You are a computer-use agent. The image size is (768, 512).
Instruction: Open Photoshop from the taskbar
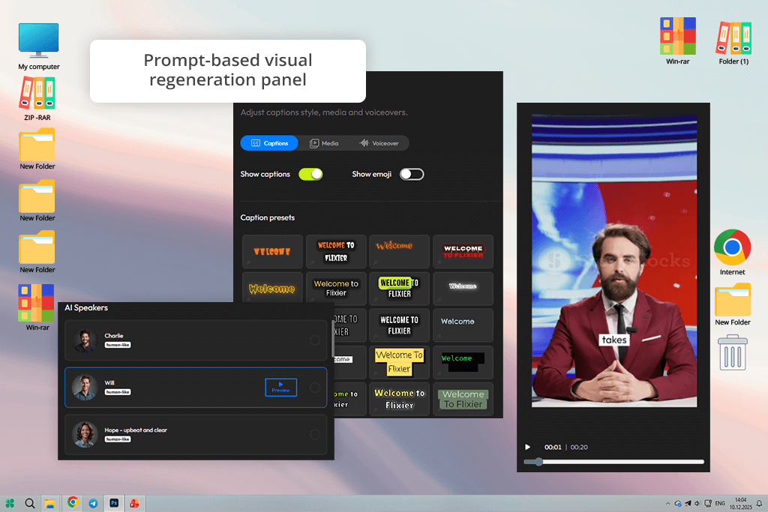pyautogui.click(x=114, y=503)
